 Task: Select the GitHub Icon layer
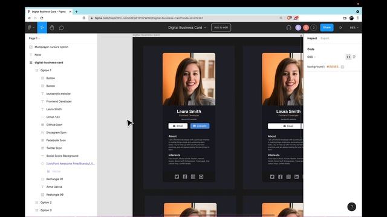coord(54,125)
